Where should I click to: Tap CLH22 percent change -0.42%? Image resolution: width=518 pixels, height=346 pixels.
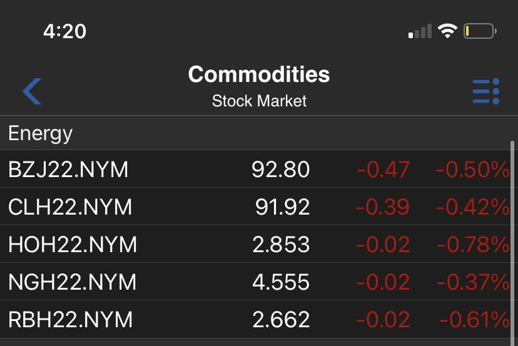point(472,207)
